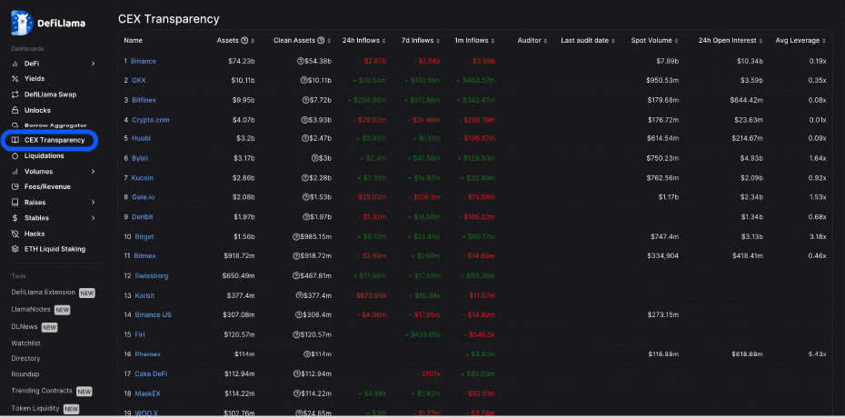Sort table by 24h Inflows column

coord(358,41)
